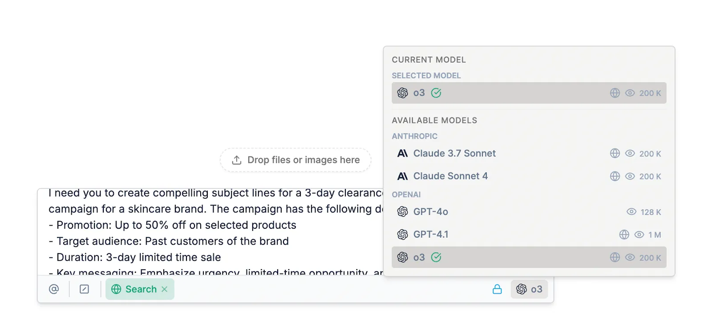Viewport: 712px width, 314px height.
Task: Click 200 K label on Claude Sonnet 4 row
Action: pos(650,177)
